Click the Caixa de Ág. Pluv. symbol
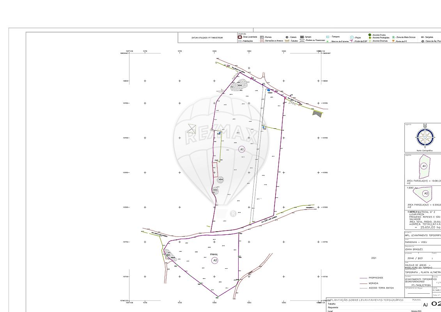441x312 pixels. [423, 41]
